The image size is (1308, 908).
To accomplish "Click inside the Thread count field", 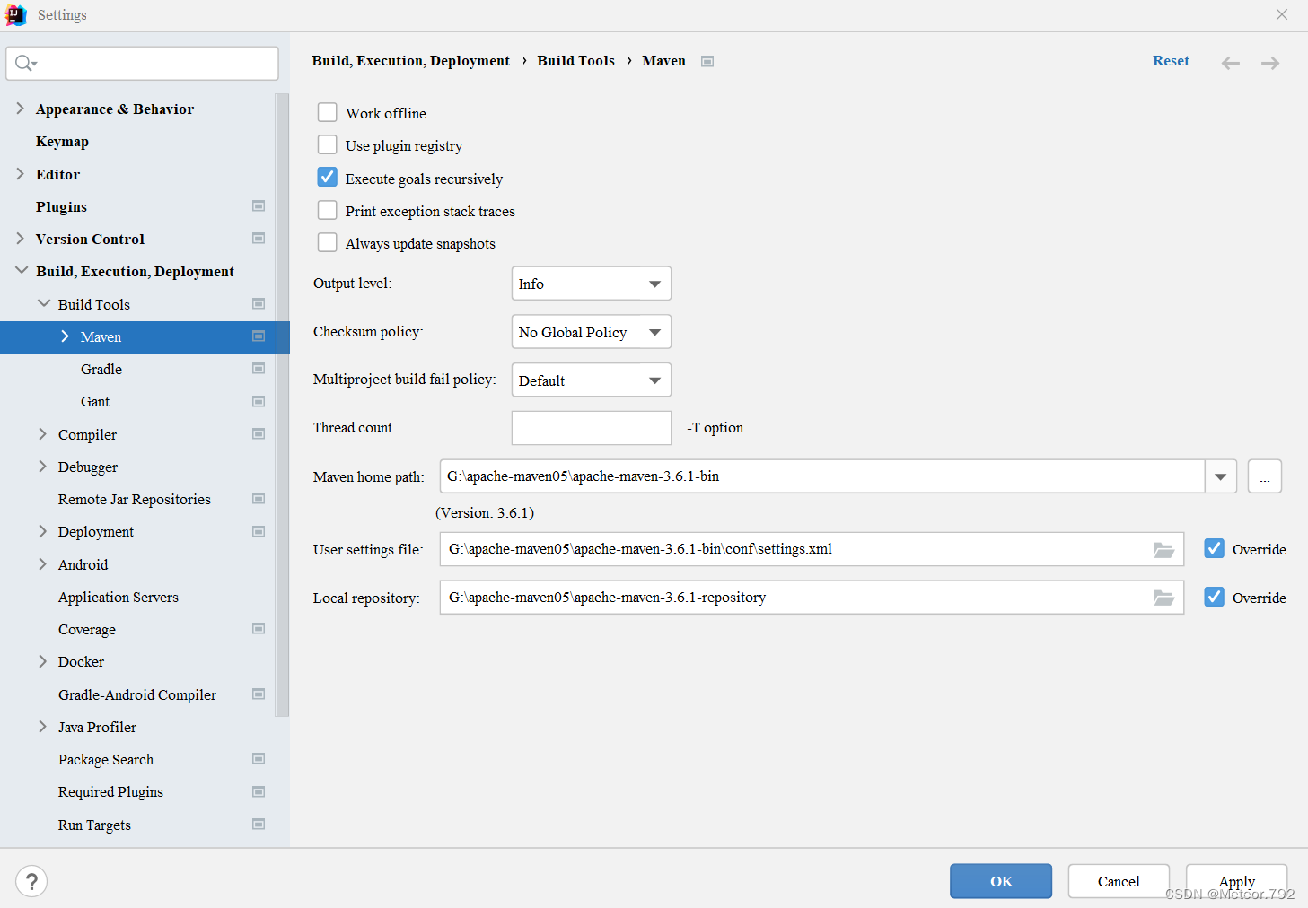I will 590,427.
